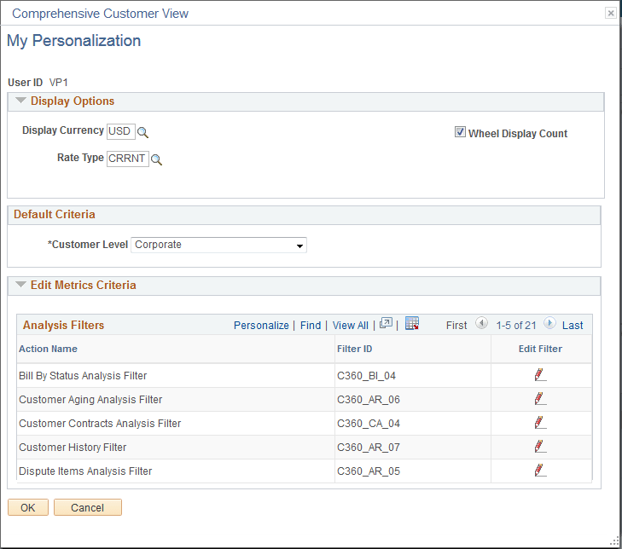This screenshot has height=549, width=622.
Task: Click the Edit Filter column header
Action: (540, 349)
